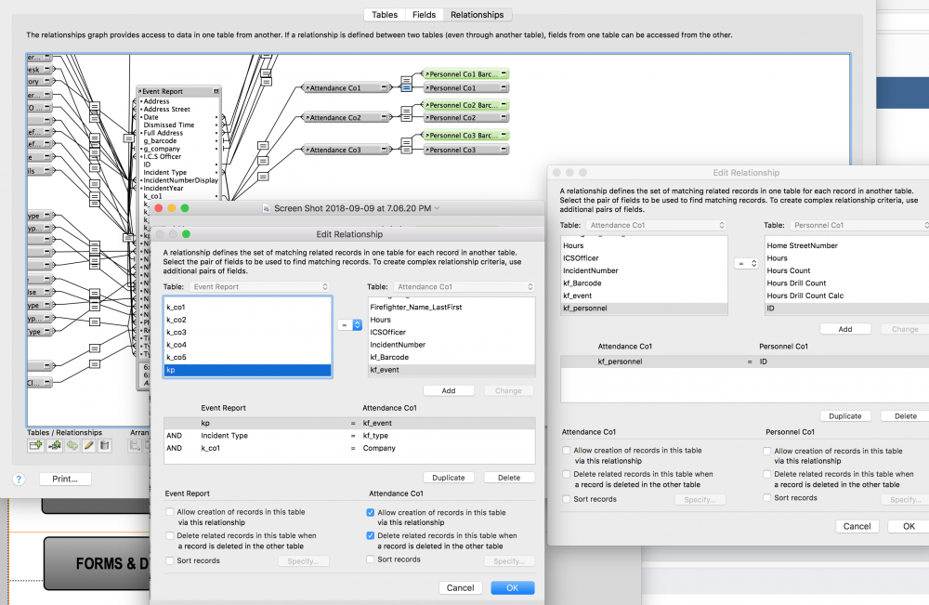Open the equals operator dropdown in front dialog

(349, 324)
